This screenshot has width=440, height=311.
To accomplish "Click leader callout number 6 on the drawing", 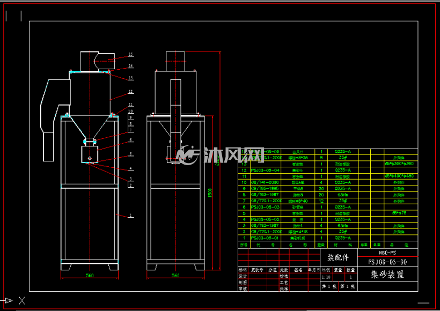I will click(130, 139).
